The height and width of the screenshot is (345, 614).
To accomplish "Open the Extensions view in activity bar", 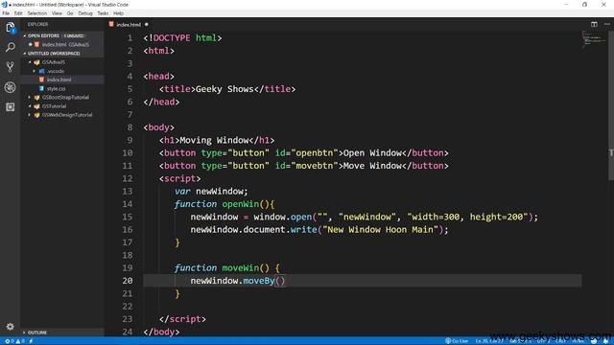I will pos(11,106).
